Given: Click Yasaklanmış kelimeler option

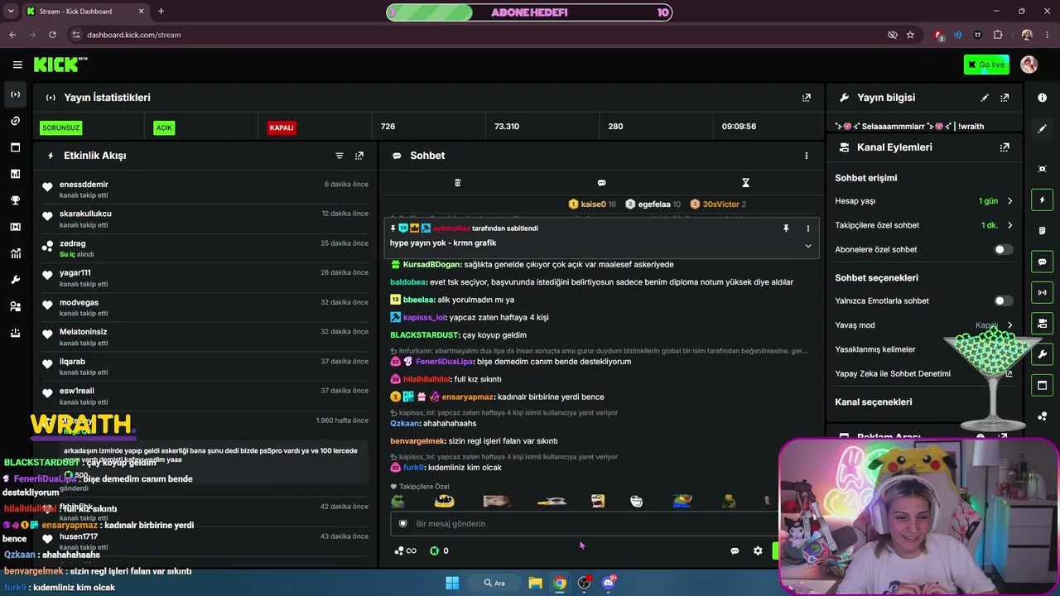Looking at the screenshot, I should 875,349.
